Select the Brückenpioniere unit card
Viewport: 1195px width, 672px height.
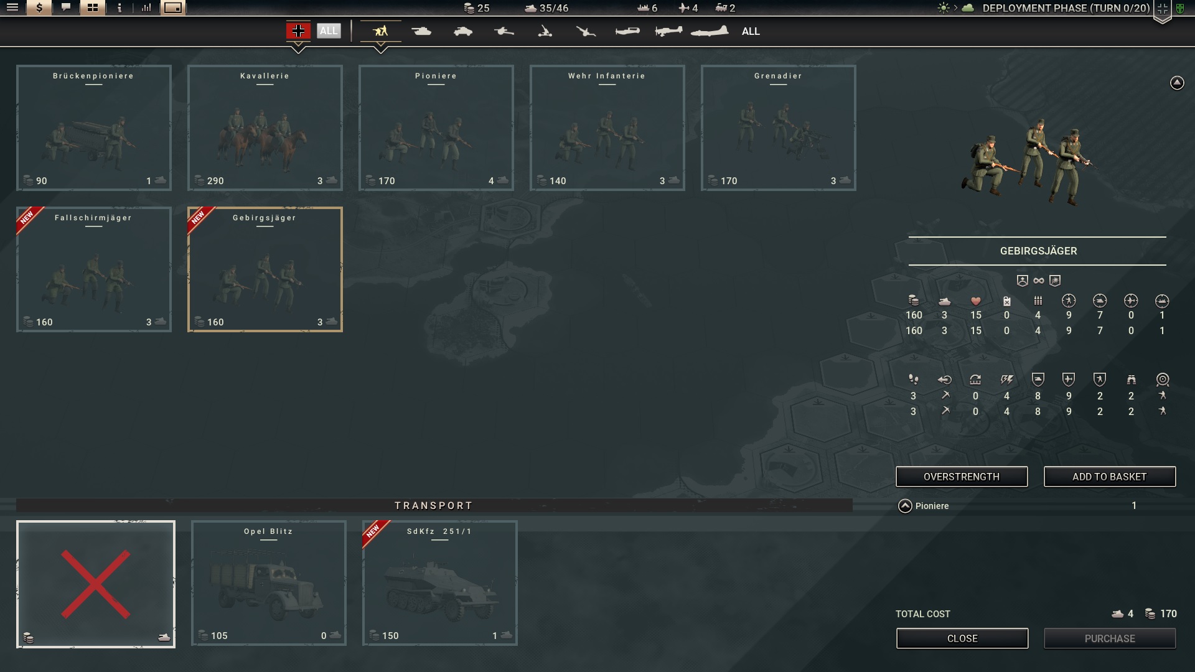[x=94, y=128]
